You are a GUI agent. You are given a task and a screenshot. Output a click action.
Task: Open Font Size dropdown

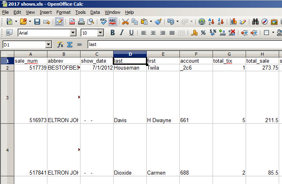(101, 33)
